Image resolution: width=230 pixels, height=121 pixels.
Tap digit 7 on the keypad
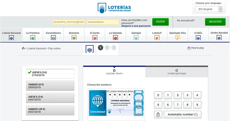[x=178, y=105]
